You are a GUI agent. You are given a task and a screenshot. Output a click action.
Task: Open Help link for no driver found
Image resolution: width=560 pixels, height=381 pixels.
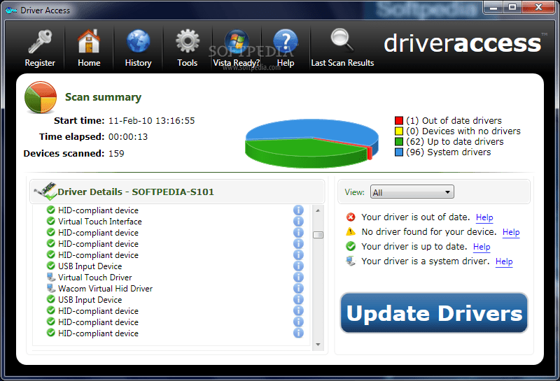click(x=511, y=232)
